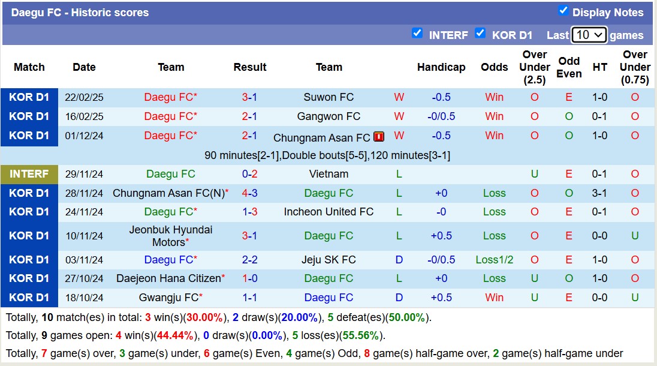Uncheck the KOR D1 filter
The image size is (657, 366).
pos(480,34)
